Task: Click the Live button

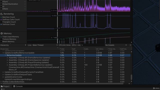Action: coord(29,45)
